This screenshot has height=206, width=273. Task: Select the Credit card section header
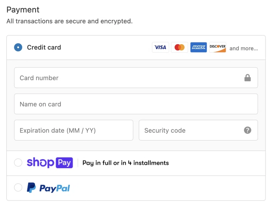[44, 47]
